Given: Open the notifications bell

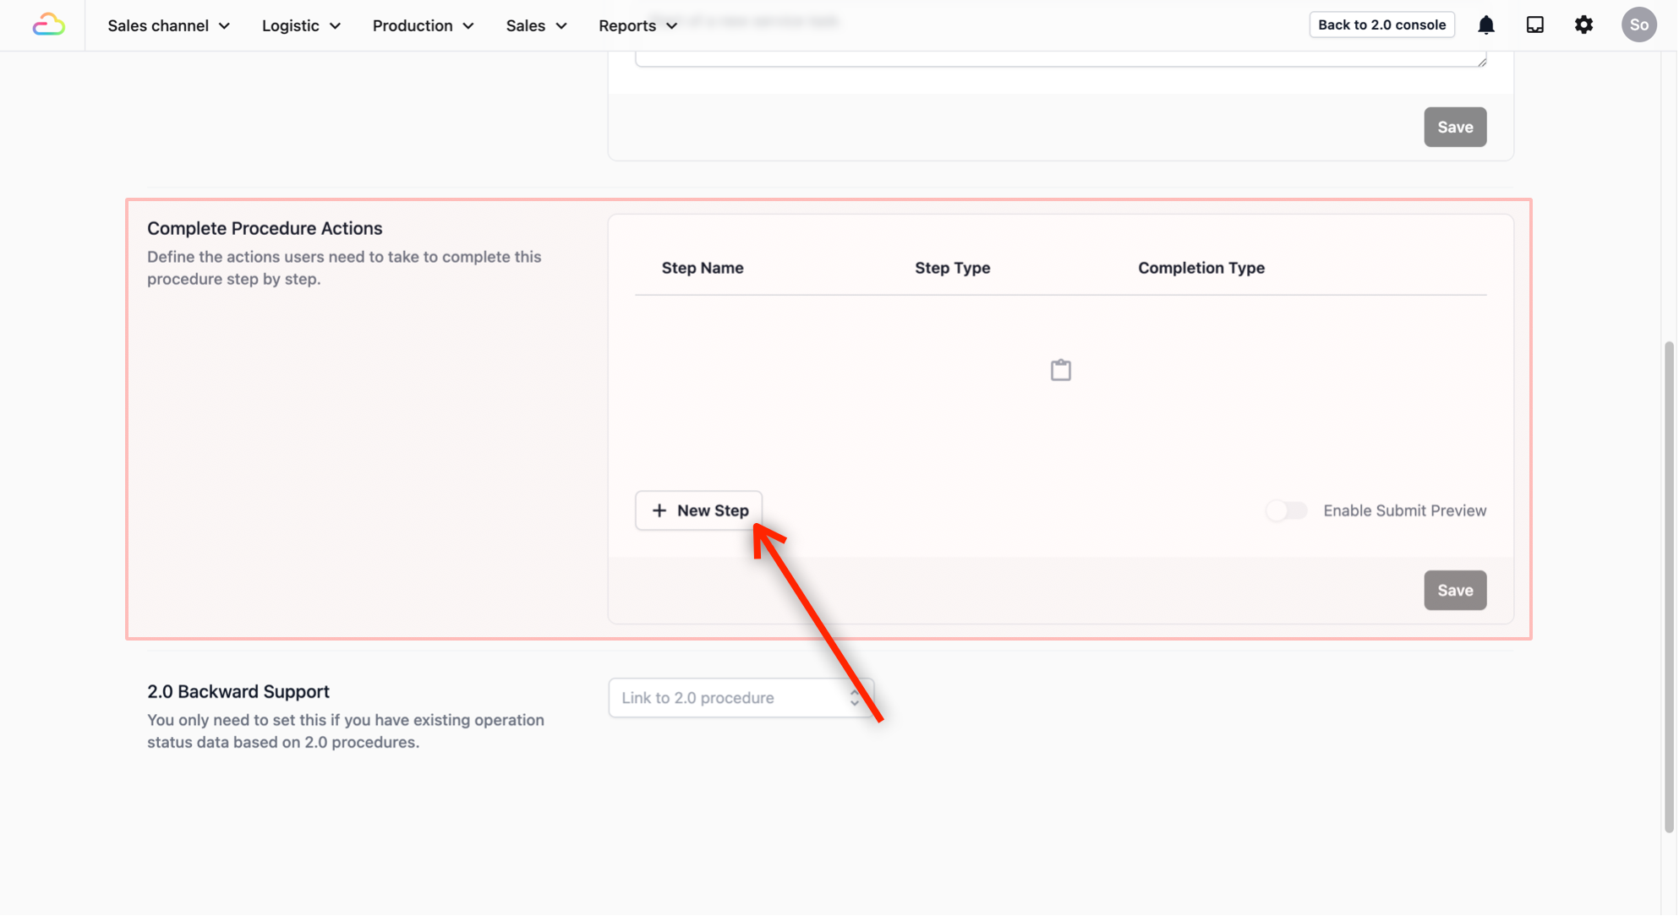Looking at the screenshot, I should [1485, 25].
